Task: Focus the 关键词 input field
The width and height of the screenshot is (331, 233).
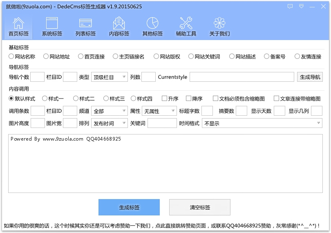Action: click(x=162, y=123)
